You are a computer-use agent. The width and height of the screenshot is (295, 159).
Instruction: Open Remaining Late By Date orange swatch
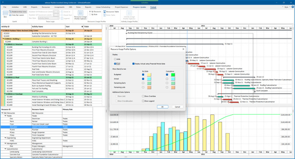pos(149,87)
